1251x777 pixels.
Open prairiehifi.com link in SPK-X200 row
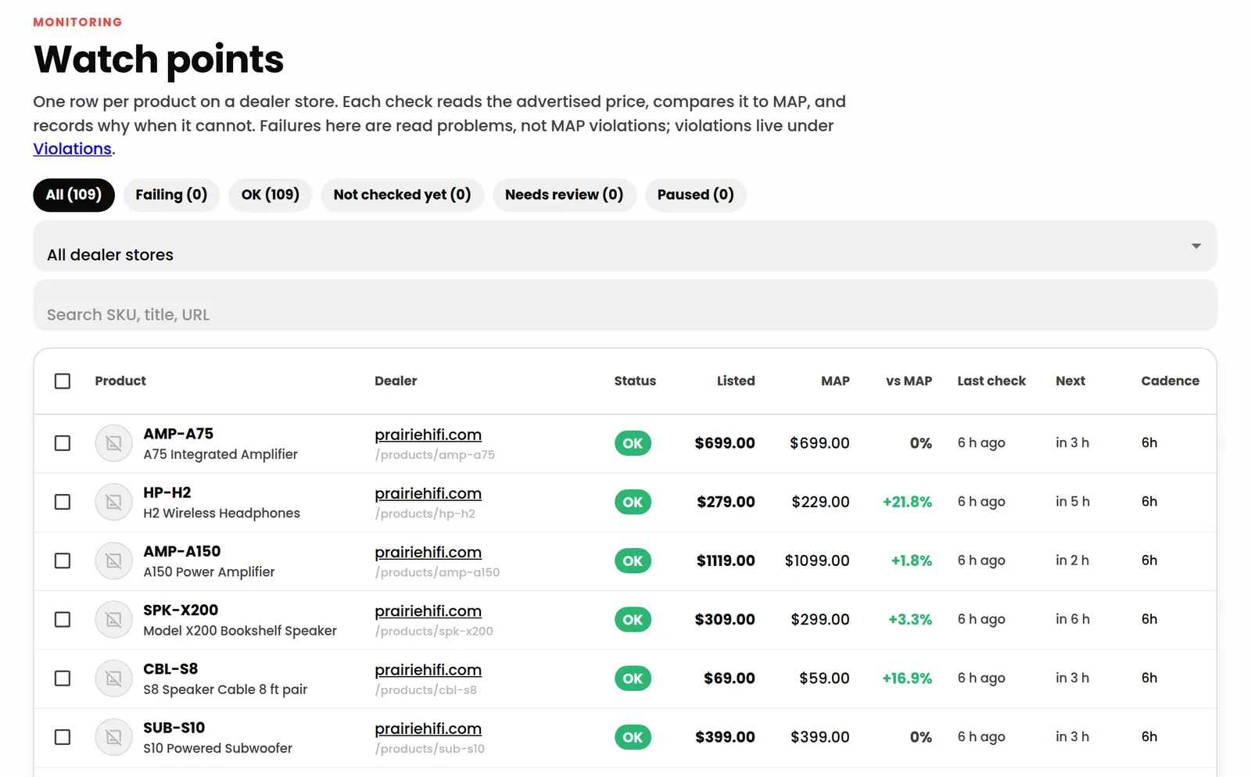(x=428, y=610)
